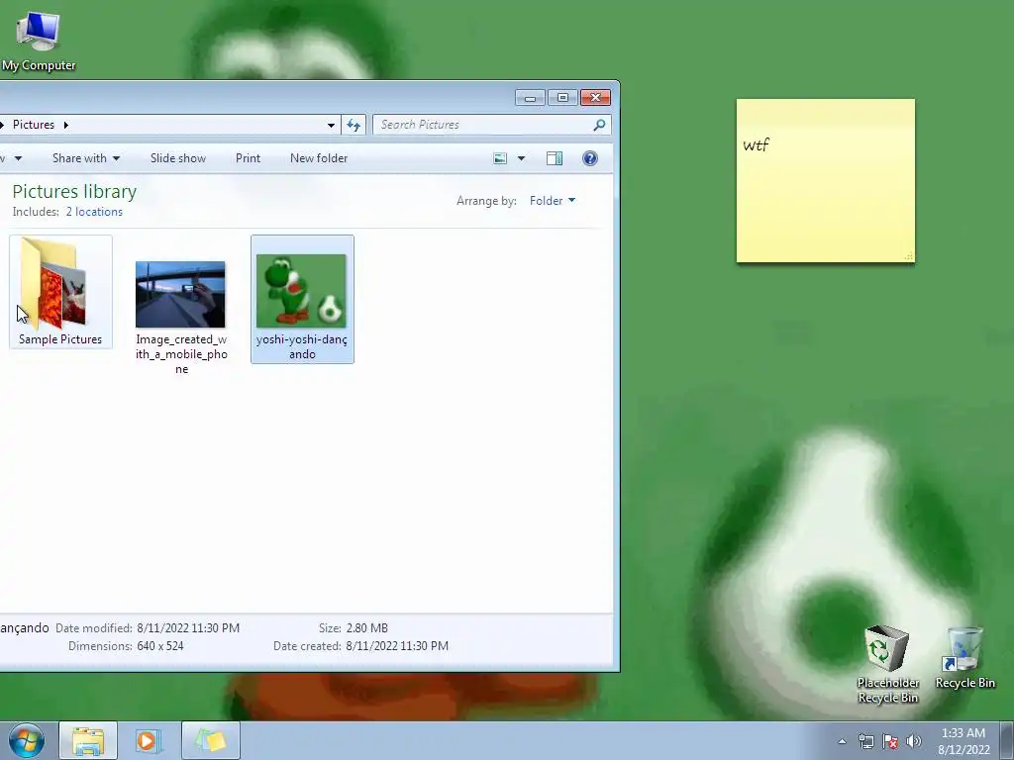
Task: Open the view options dropdown arrow
Action: pos(521,158)
